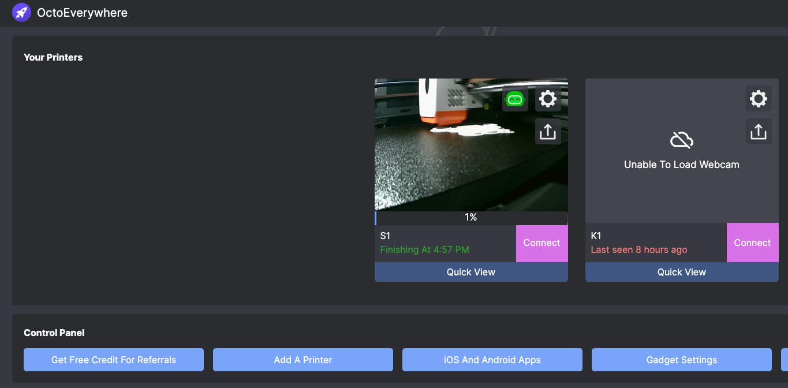788x388 pixels.
Task: Open Gadget Settings
Action: coord(682,360)
